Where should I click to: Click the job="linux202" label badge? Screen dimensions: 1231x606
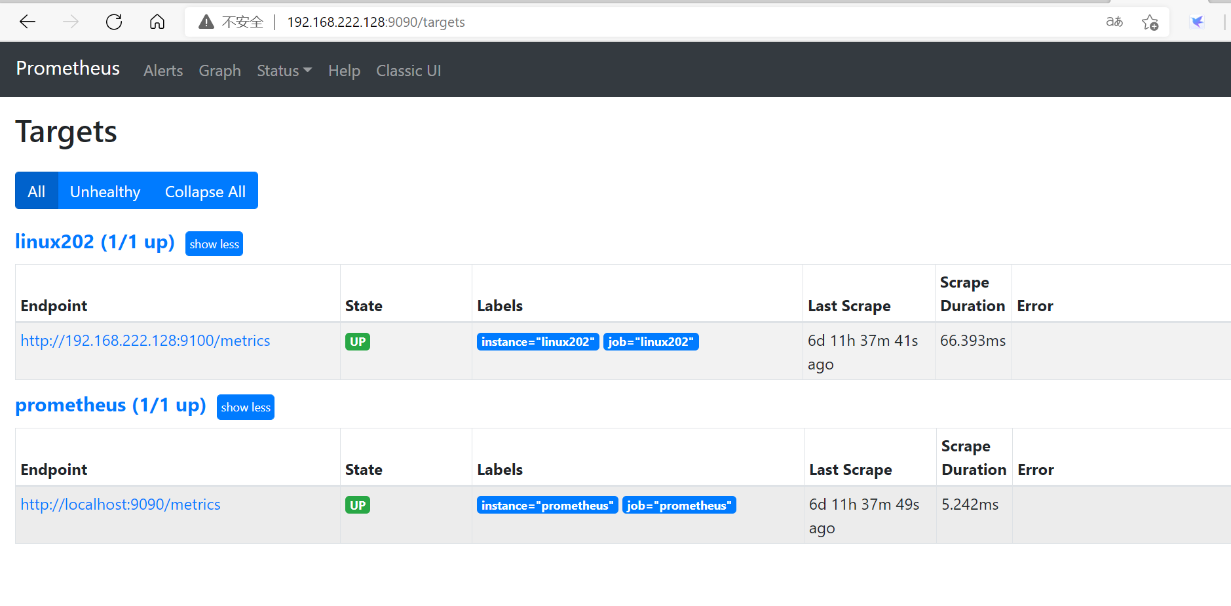(651, 341)
